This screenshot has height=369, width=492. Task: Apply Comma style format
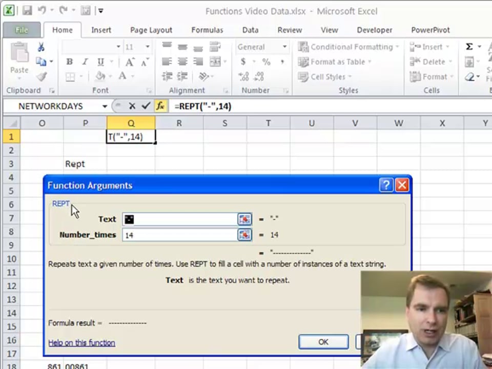pos(282,61)
